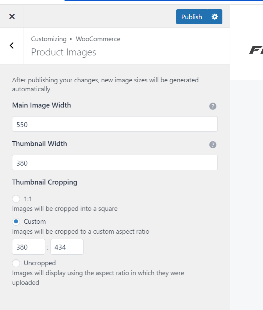Image resolution: width=263 pixels, height=310 pixels.
Task: Click the custom aspect ratio height field
Action: (x=67, y=247)
